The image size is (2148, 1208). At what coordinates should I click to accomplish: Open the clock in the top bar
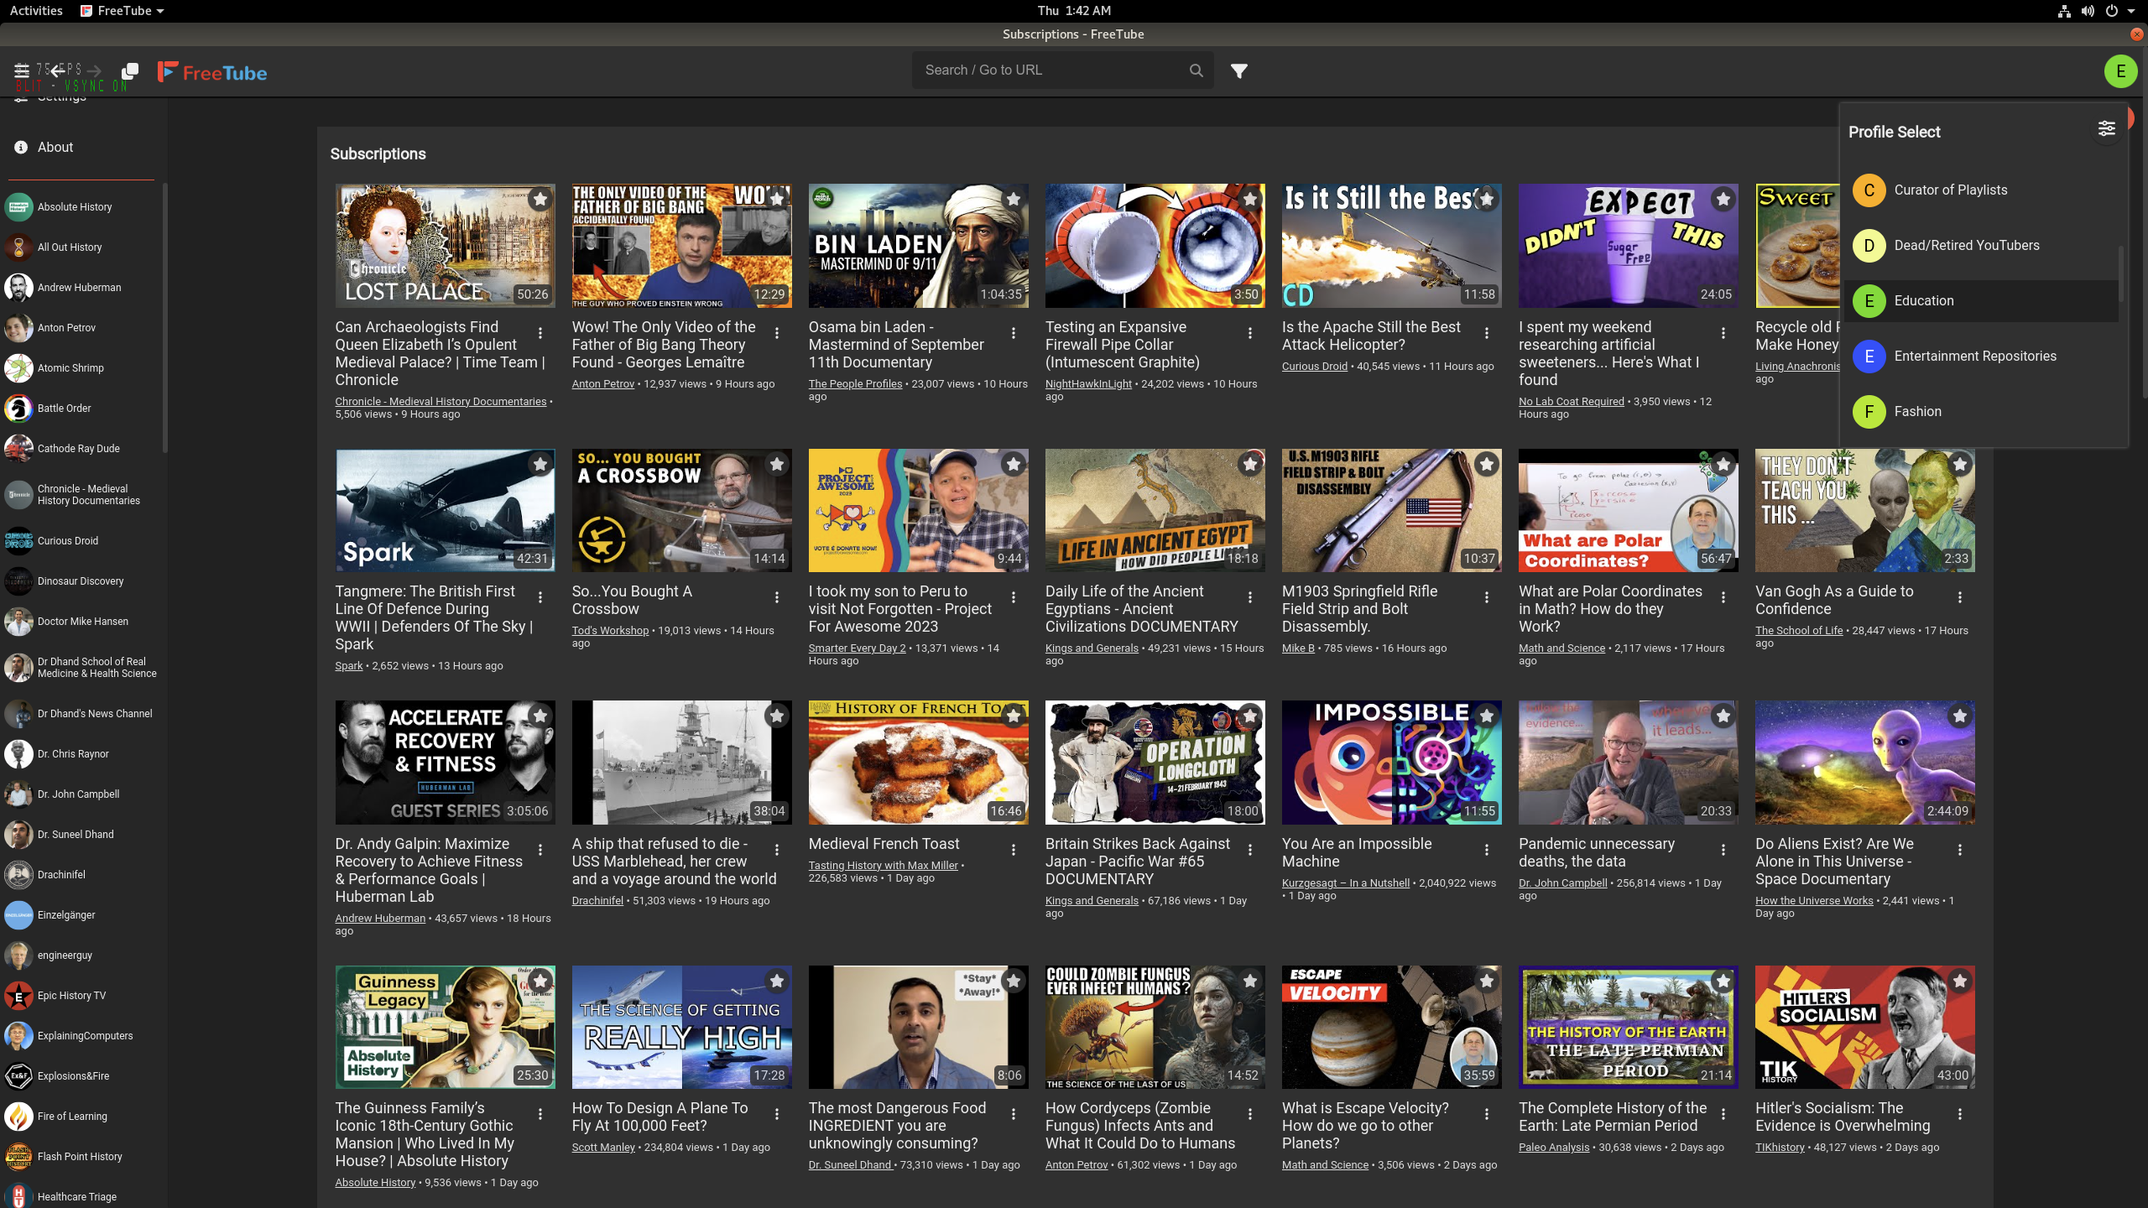tap(1074, 11)
